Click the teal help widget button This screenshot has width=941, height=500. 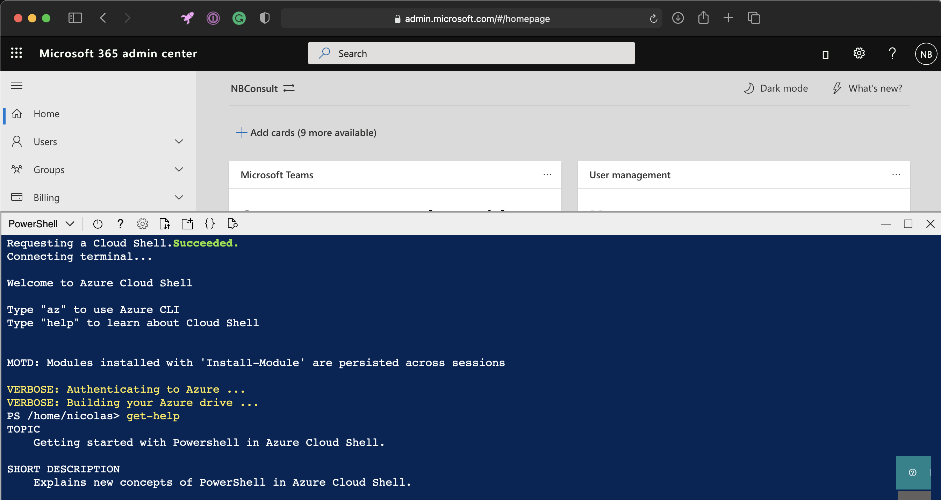[913, 472]
